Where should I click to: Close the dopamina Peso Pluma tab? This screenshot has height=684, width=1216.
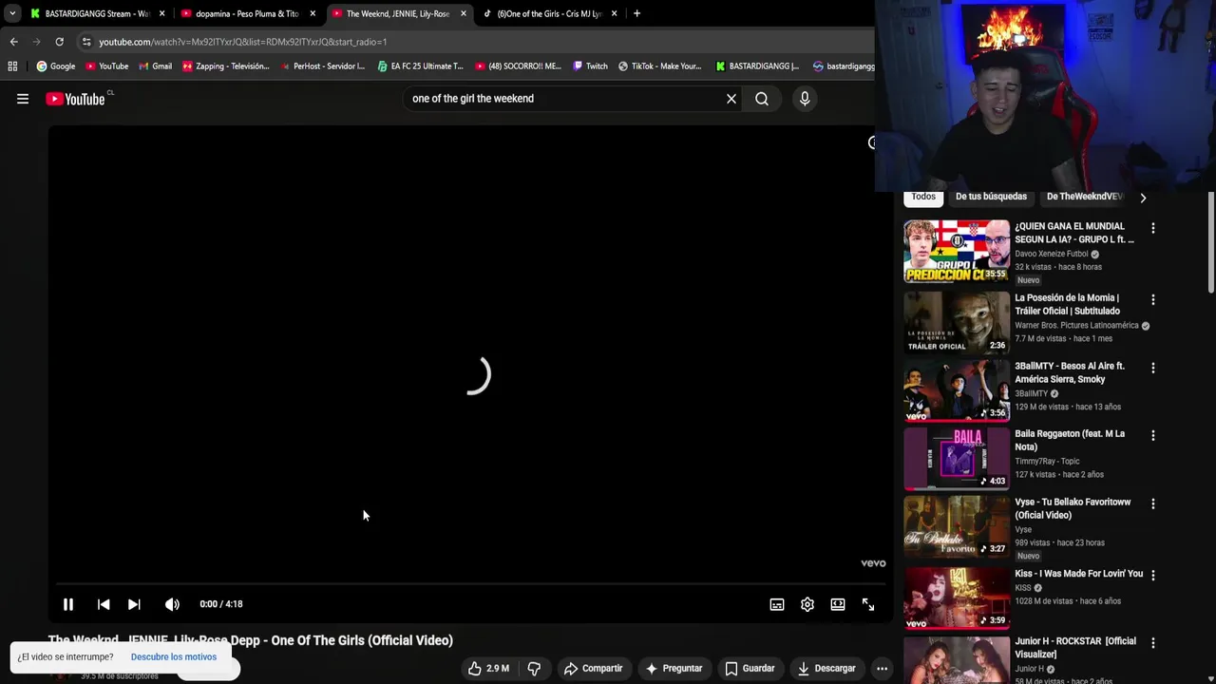click(x=313, y=13)
